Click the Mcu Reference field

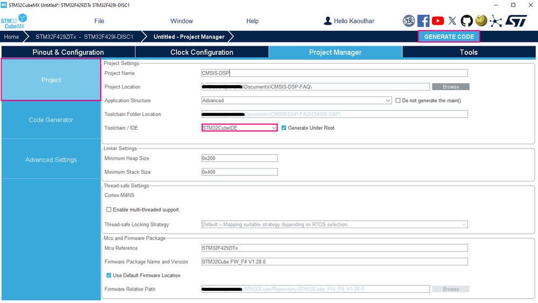click(x=334, y=248)
